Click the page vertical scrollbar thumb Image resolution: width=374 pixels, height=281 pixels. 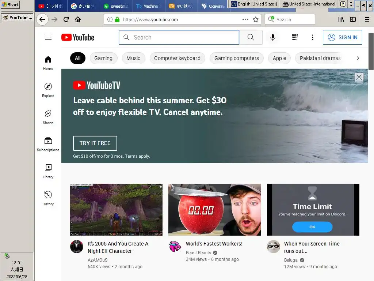(371, 51)
